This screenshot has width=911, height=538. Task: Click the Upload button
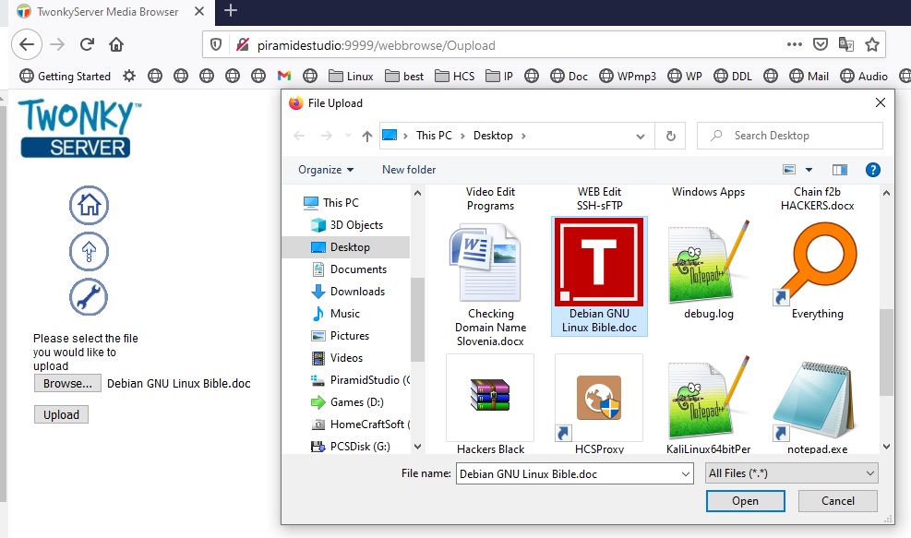61,415
